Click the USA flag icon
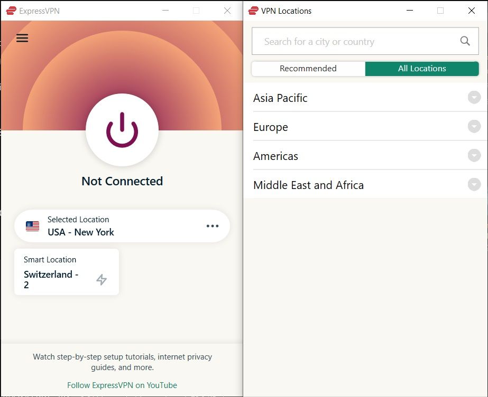The image size is (488, 397). point(32,226)
